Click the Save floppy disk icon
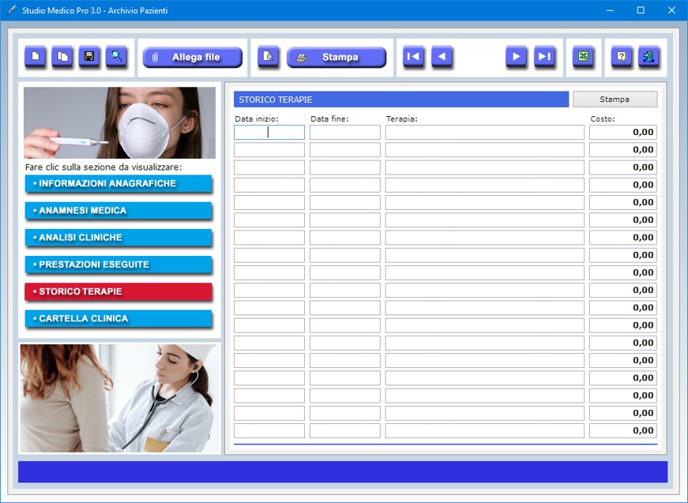 [x=89, y=57]
